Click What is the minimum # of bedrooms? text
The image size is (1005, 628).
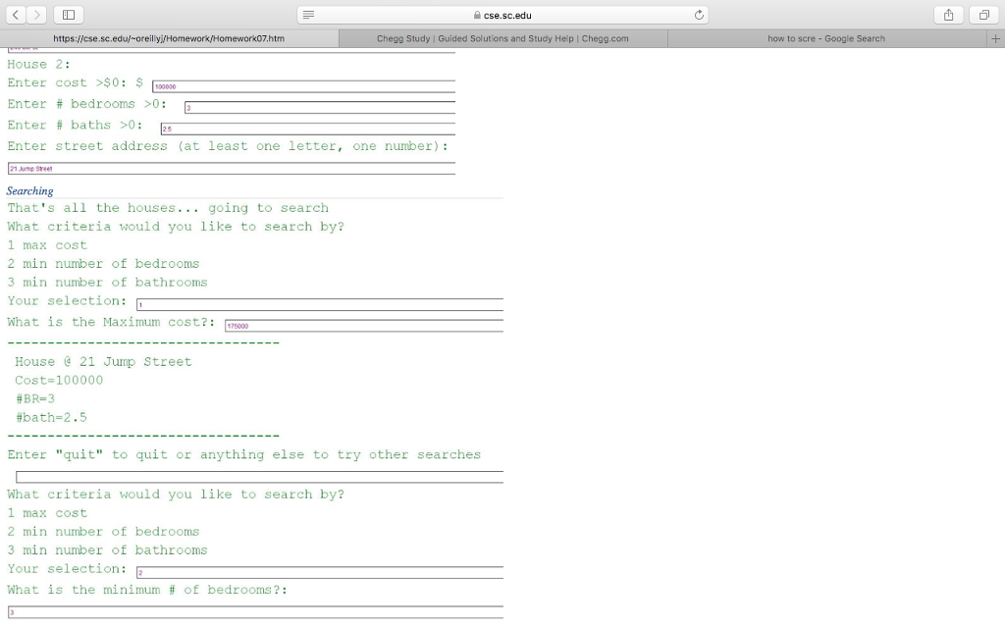point(147,590)
